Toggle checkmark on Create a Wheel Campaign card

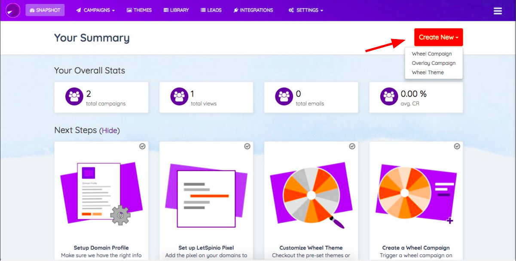pyautogui.click(x=457, y=146)
